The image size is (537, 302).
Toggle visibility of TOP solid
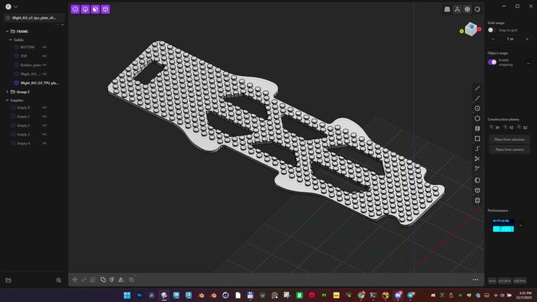[x=44, y=56]
